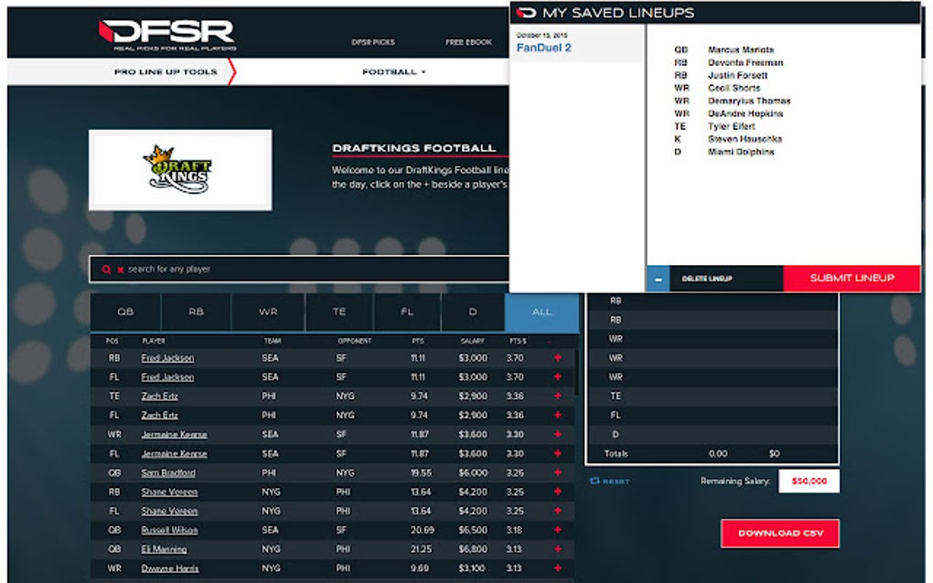Viewport: 933px width, 583px height.
Task: Click the Download CSV button
Action: [x=782, y=533]
